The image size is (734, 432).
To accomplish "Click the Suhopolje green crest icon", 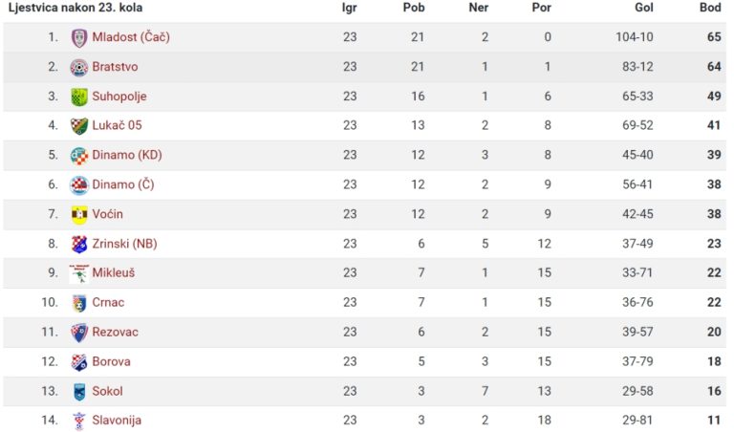I will [x=79, y=97].
